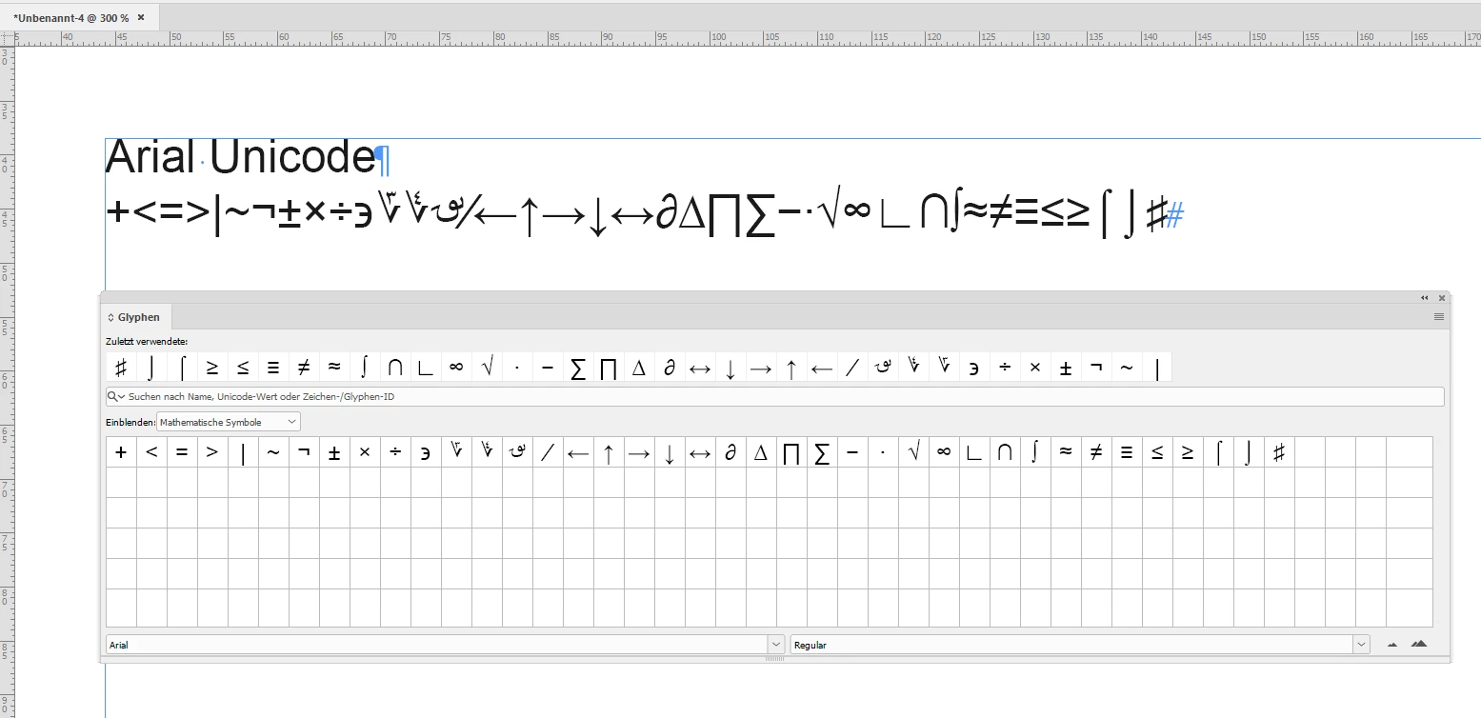
Task: Pick plus-minus ± glyph in main grid
Action: [x=334, y=452]
